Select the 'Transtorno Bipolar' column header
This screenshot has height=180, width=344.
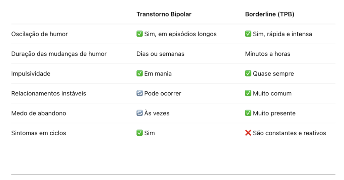click(164, 14)
